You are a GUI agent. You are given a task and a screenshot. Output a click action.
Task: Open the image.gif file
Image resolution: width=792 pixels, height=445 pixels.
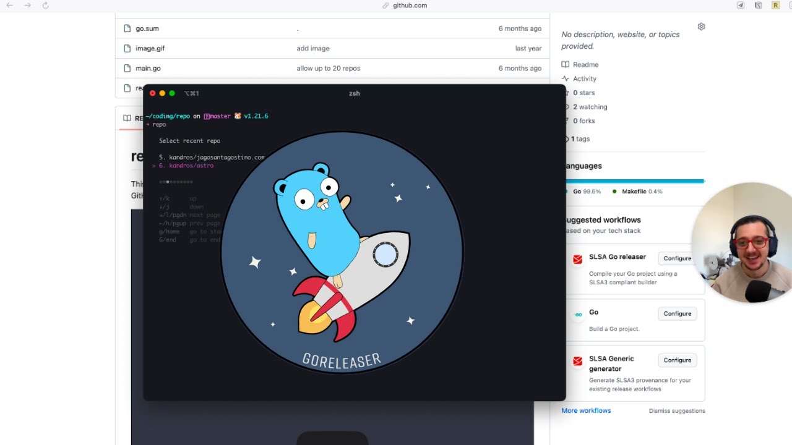coord(150,48)
